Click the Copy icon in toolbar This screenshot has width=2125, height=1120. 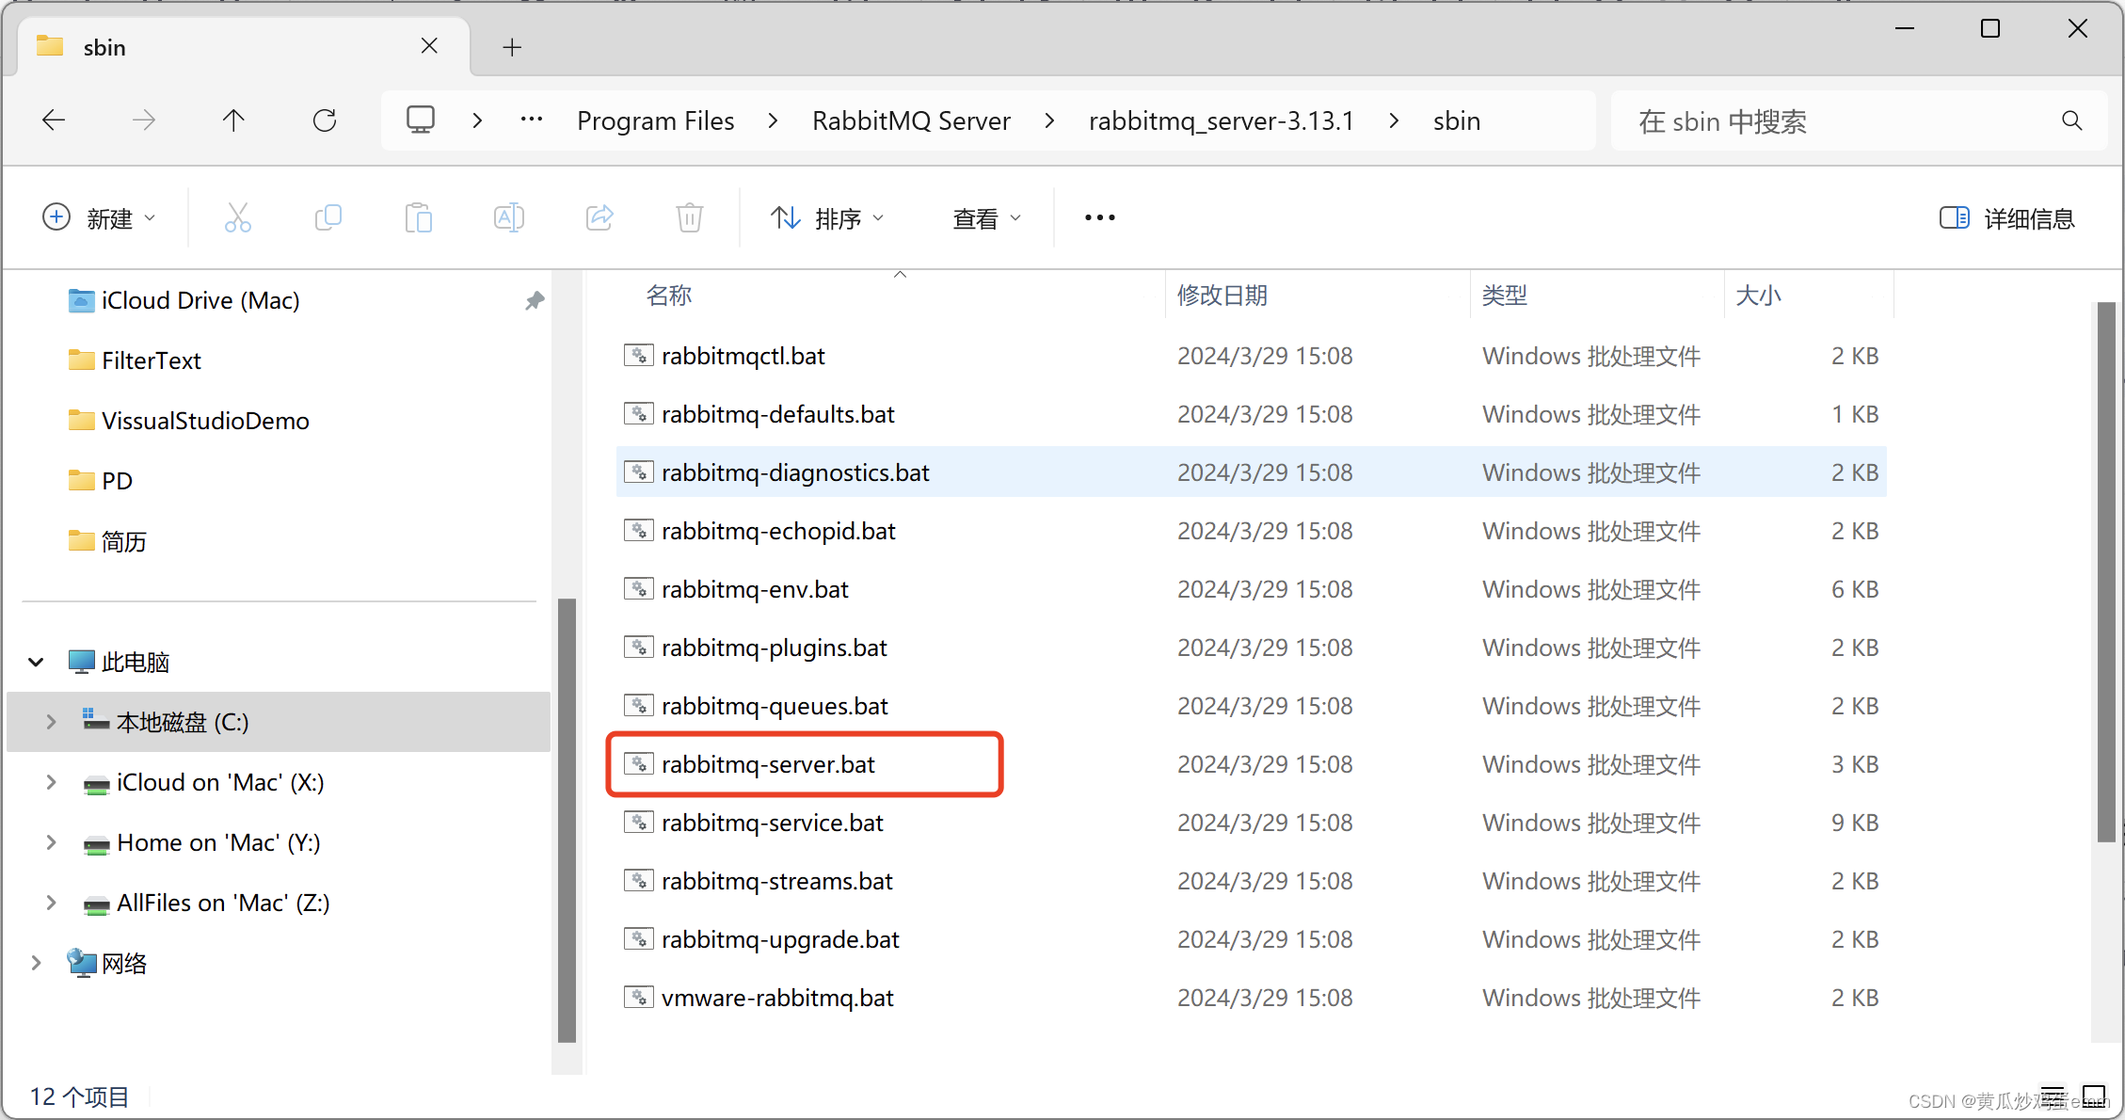(x=328, y=218)
